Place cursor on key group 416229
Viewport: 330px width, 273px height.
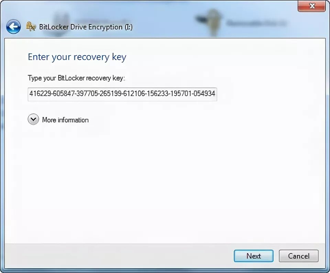[x=40, y=94]
